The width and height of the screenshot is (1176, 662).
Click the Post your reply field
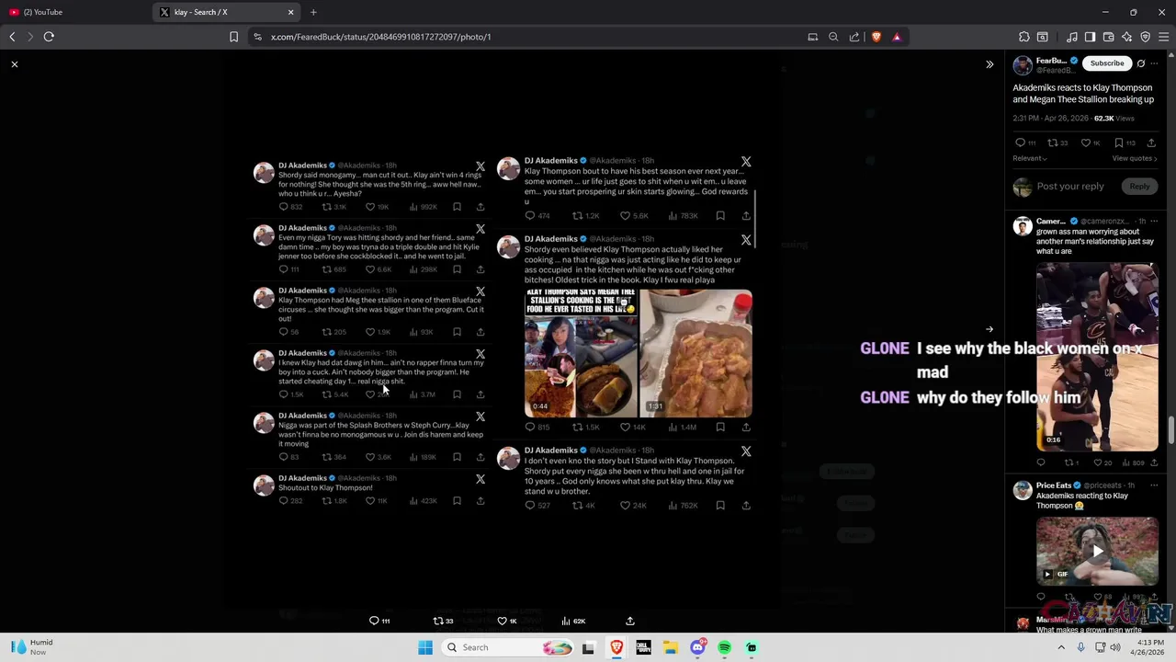(1070, 187)
